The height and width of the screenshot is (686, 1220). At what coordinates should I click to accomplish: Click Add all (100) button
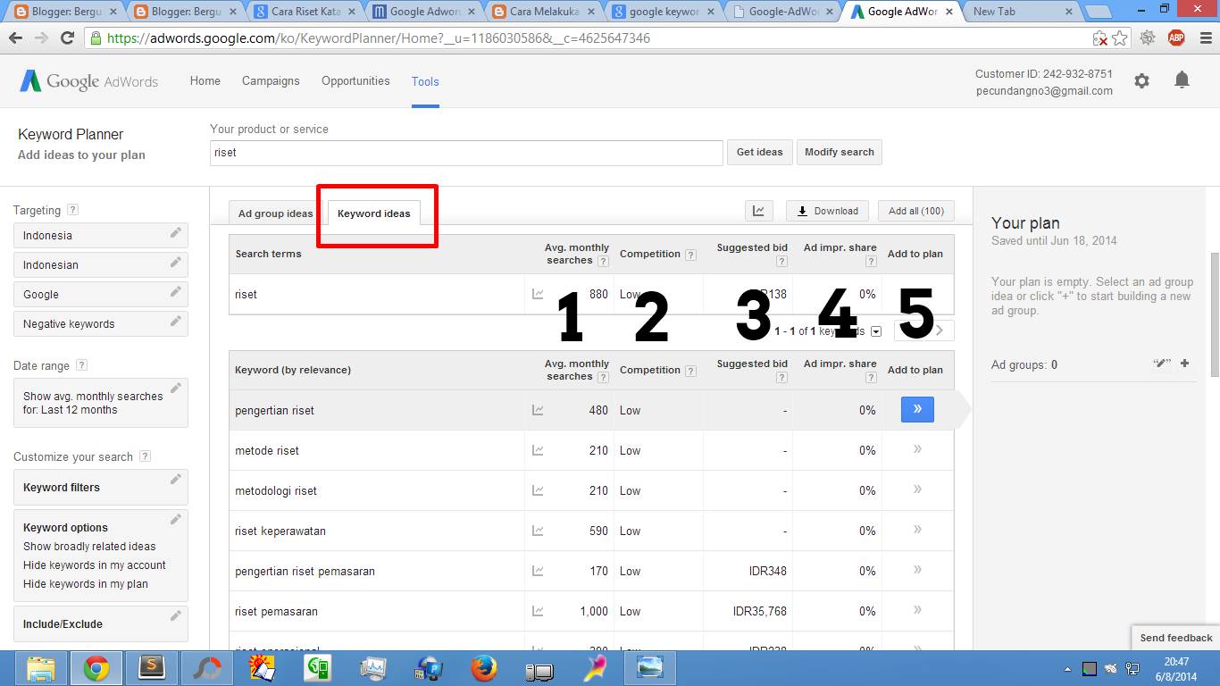916,211
